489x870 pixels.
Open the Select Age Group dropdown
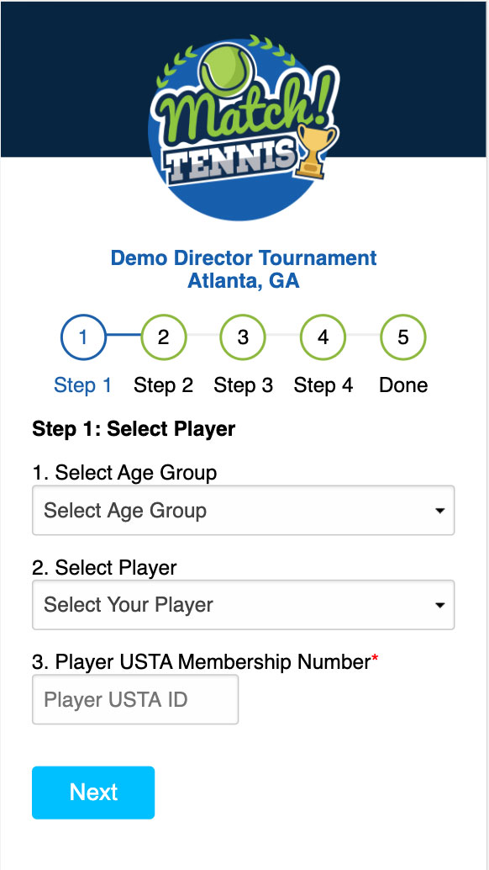tap(244, 511)
